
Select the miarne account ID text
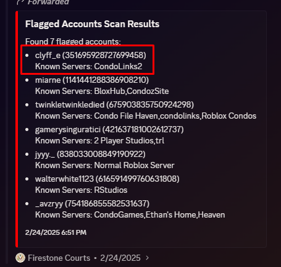106,80
